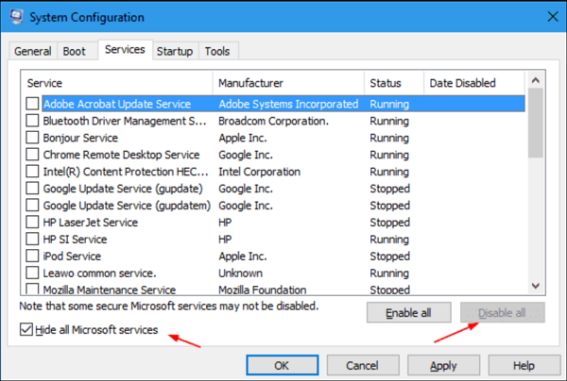This screenshot has width=567, height=381.
Task: Toggle Hide all Microsoft services checkbox
Action: [25, 330]
